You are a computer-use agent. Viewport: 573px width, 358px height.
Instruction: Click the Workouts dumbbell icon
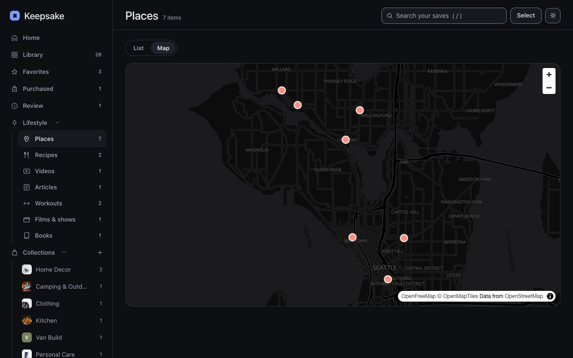click(26, 204)
